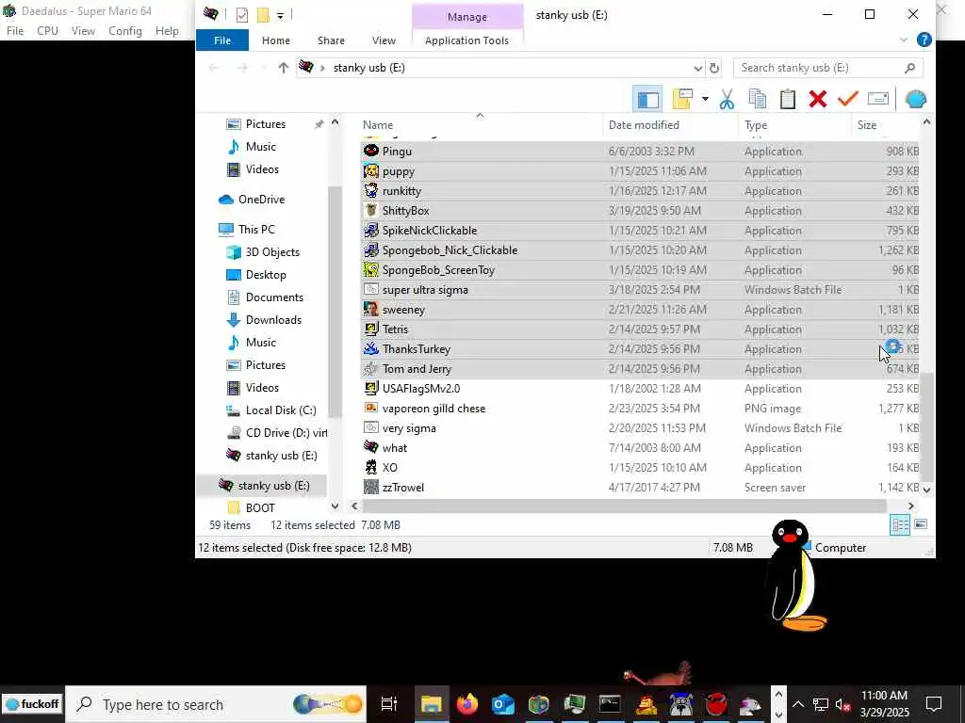
Task: Open the File menu in Daedalus window
Action: (15, 31)
